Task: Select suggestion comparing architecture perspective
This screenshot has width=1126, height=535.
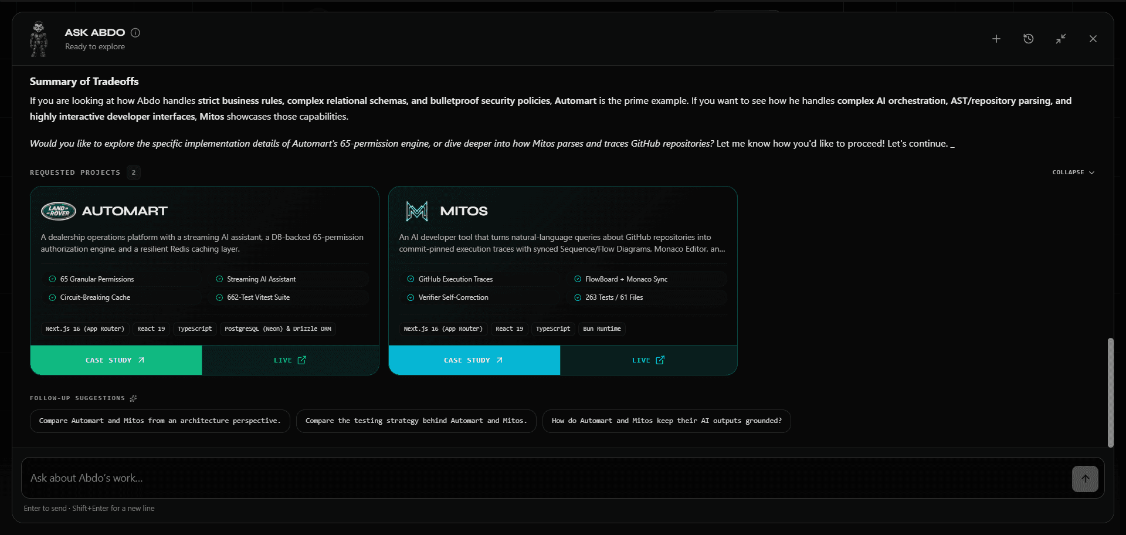Action: [160, 421]
